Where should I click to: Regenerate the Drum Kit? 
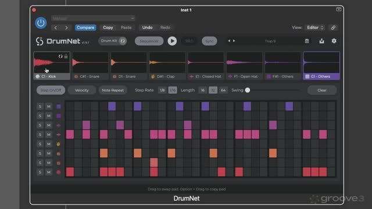pos(123,41)
